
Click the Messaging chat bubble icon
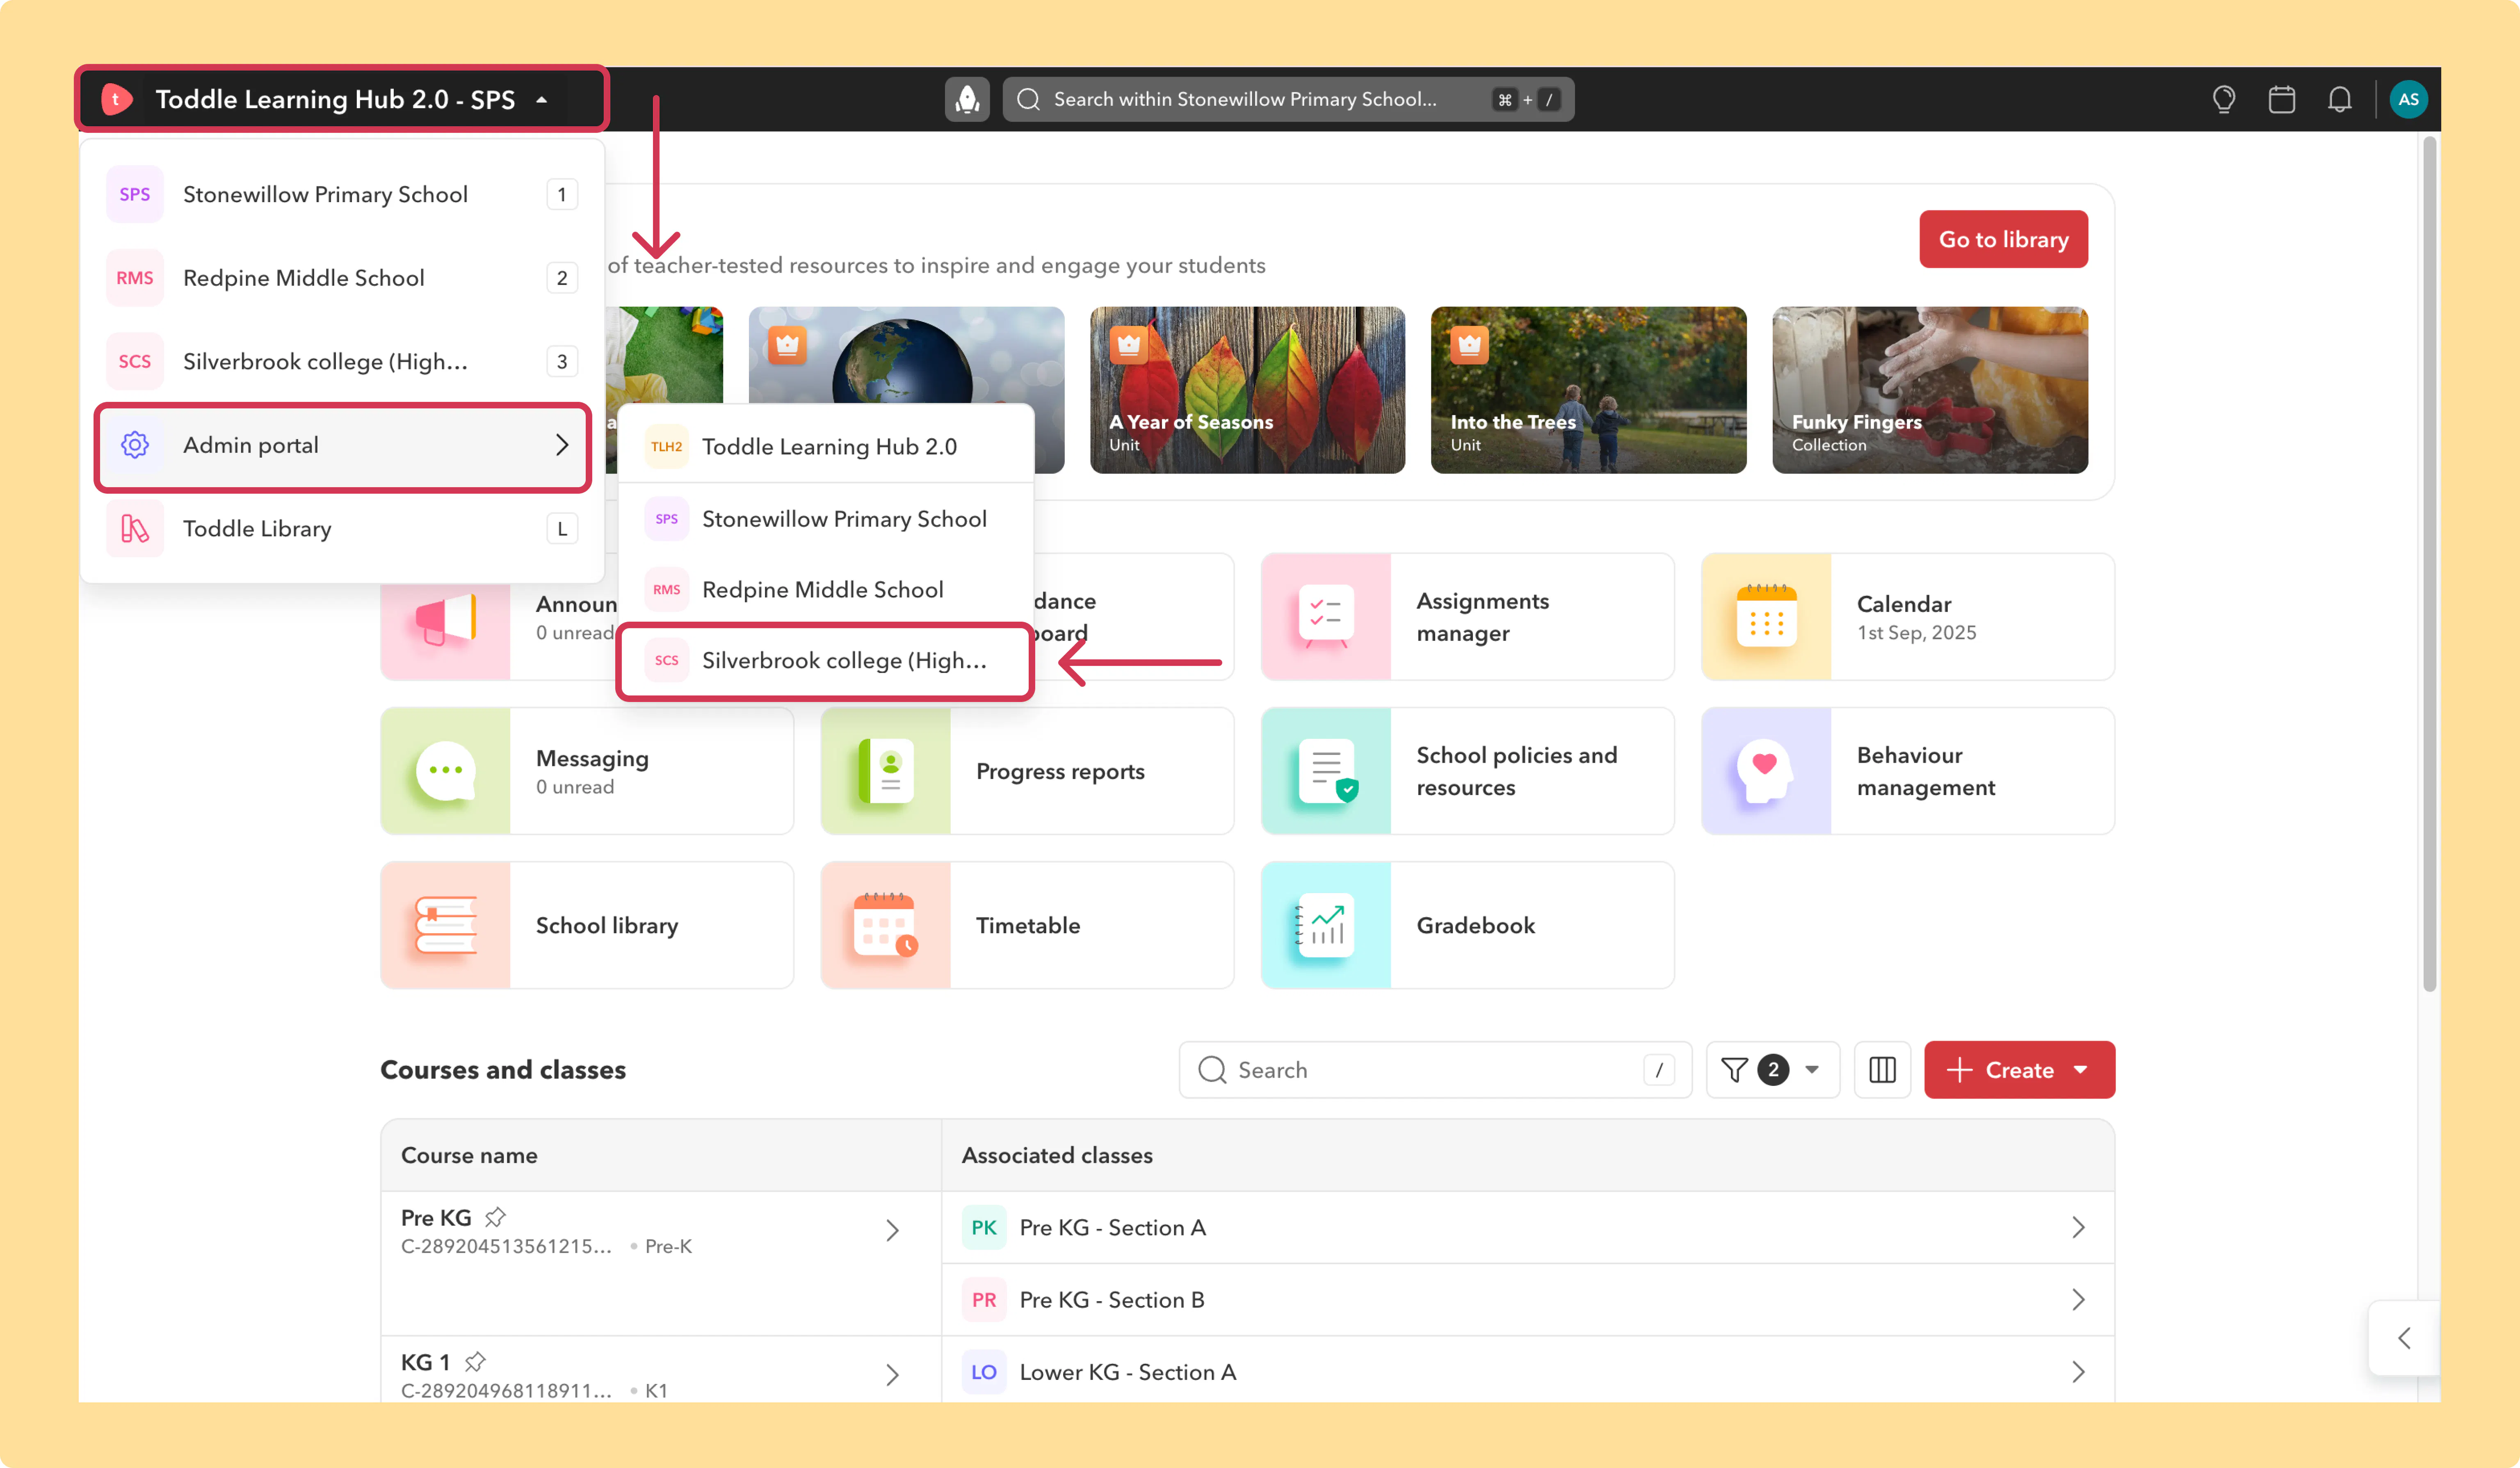coord(446,771)
